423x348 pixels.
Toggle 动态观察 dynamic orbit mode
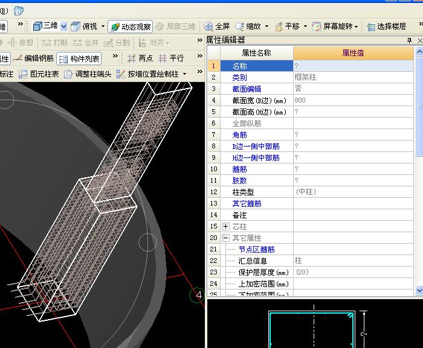click(131, 27)
